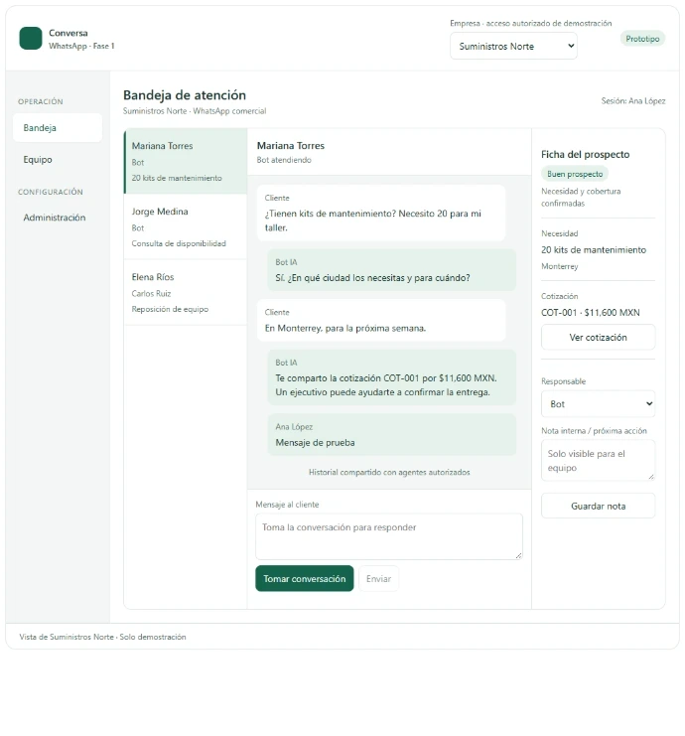Image resolution: width=685 pixels, height=736 pixels.
Task: Click the Prototipo badge
Action: (x=642, y=39)
